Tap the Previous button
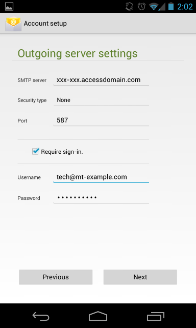This screenshot has width=196, height=328. [x=56, y=277]
